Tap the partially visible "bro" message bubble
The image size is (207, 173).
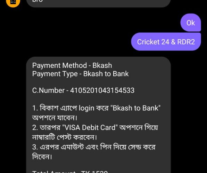click(x=99, y=3)
